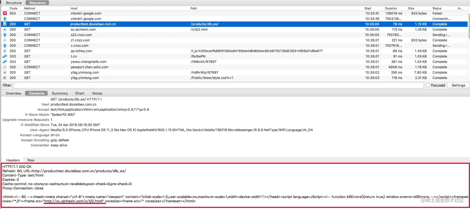Click the redirect icon on the yesou.chengmaifa.com row
This screenshot has height=209, width=470.
point(5,62)
